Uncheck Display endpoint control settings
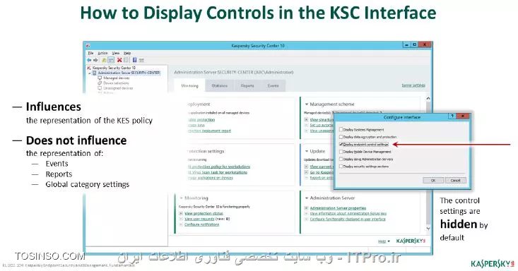518x271 pixels. pos(341,145)
